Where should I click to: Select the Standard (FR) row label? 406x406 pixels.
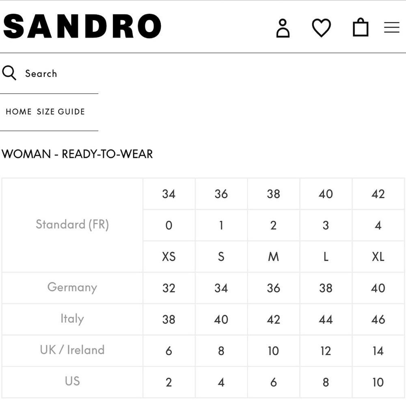[73, 225]
